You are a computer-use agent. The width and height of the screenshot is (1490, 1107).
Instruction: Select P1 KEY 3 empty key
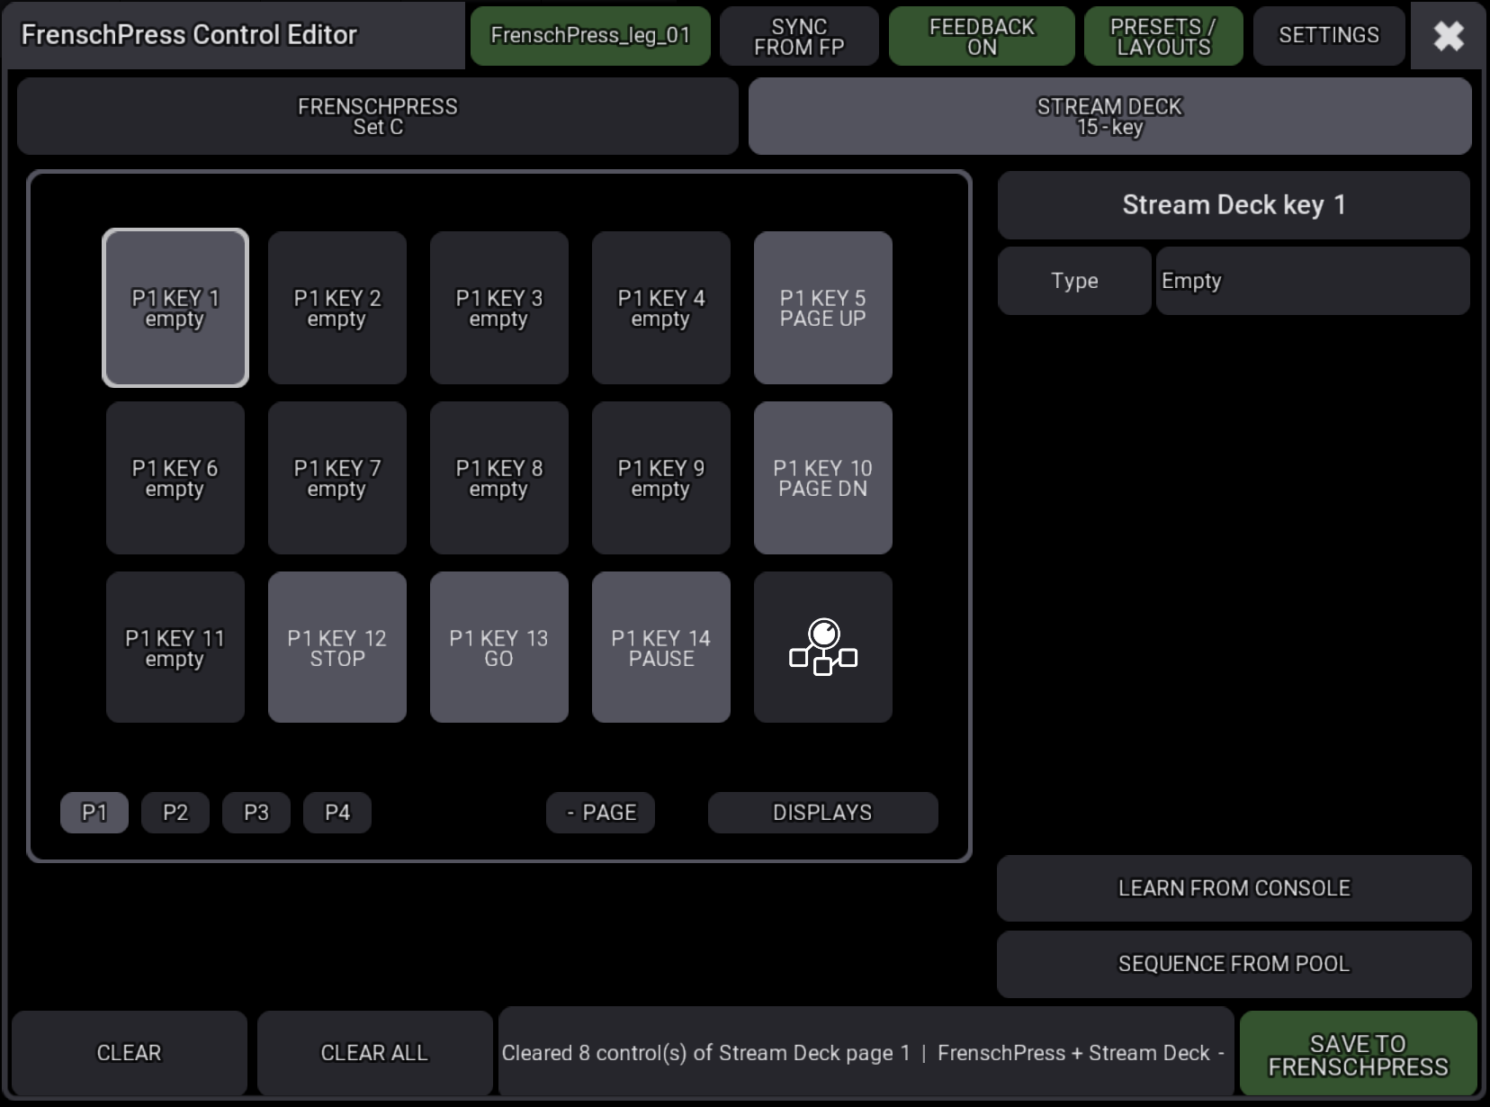pyautogui.click(x=499, y=308)
